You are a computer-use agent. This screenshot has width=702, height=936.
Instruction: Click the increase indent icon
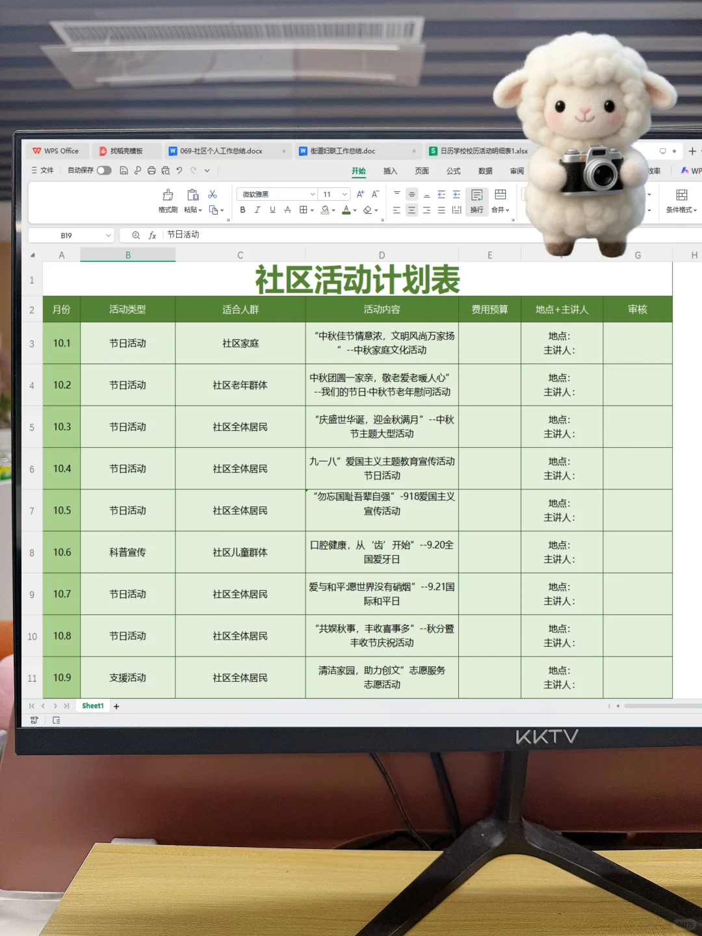click(x=456, y=194)
